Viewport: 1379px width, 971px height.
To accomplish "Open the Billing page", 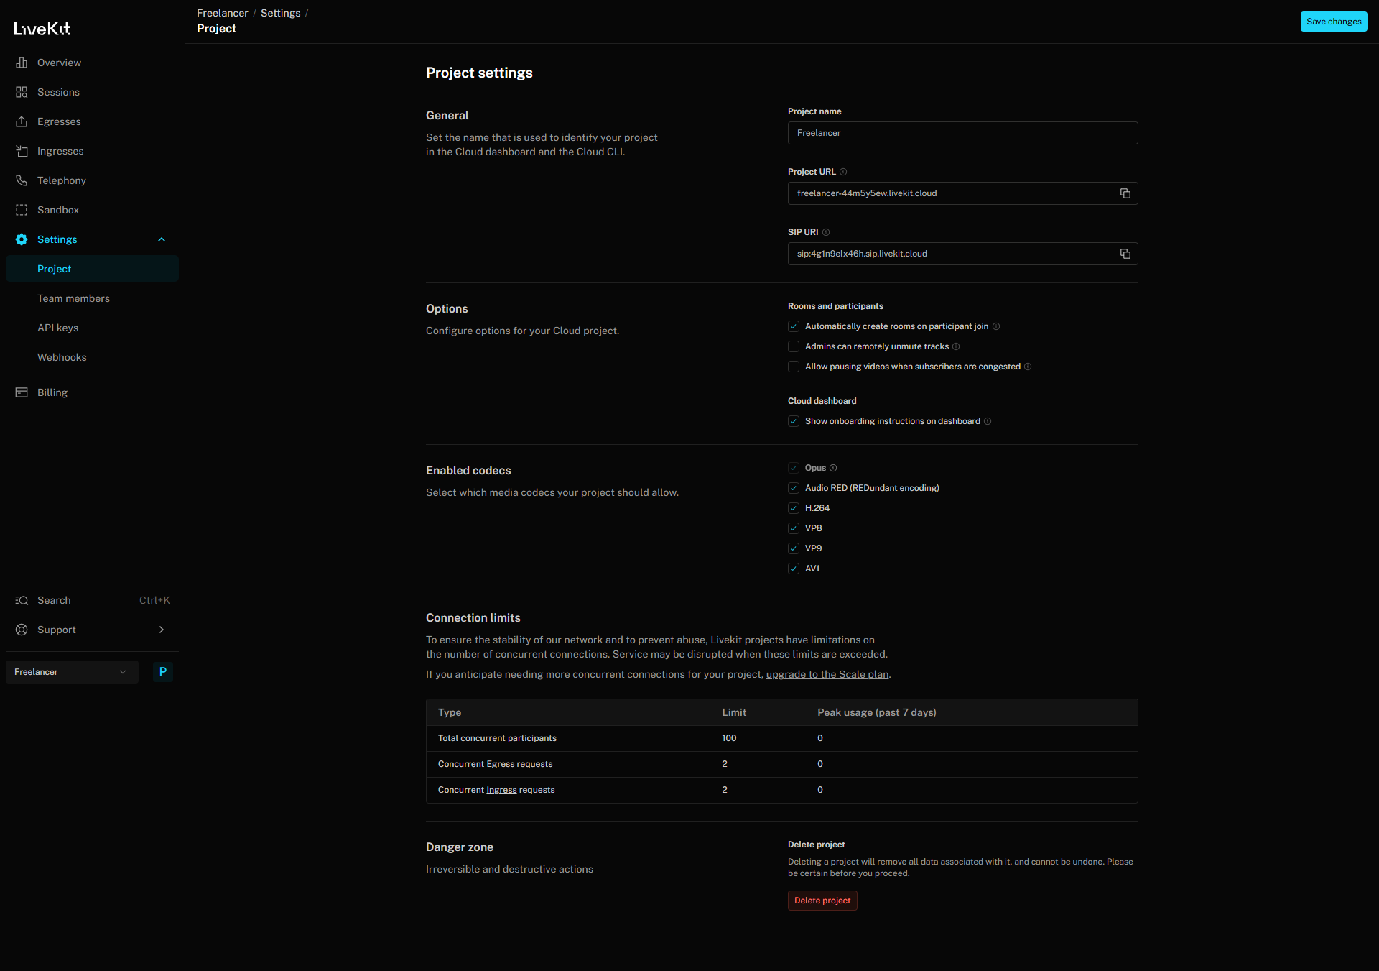I will point(92,392).
